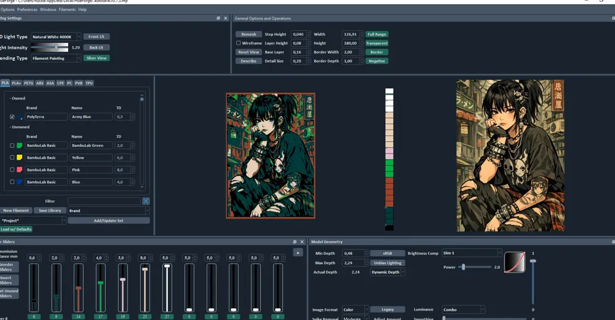Toggle the Full Range option

(376, 34)
